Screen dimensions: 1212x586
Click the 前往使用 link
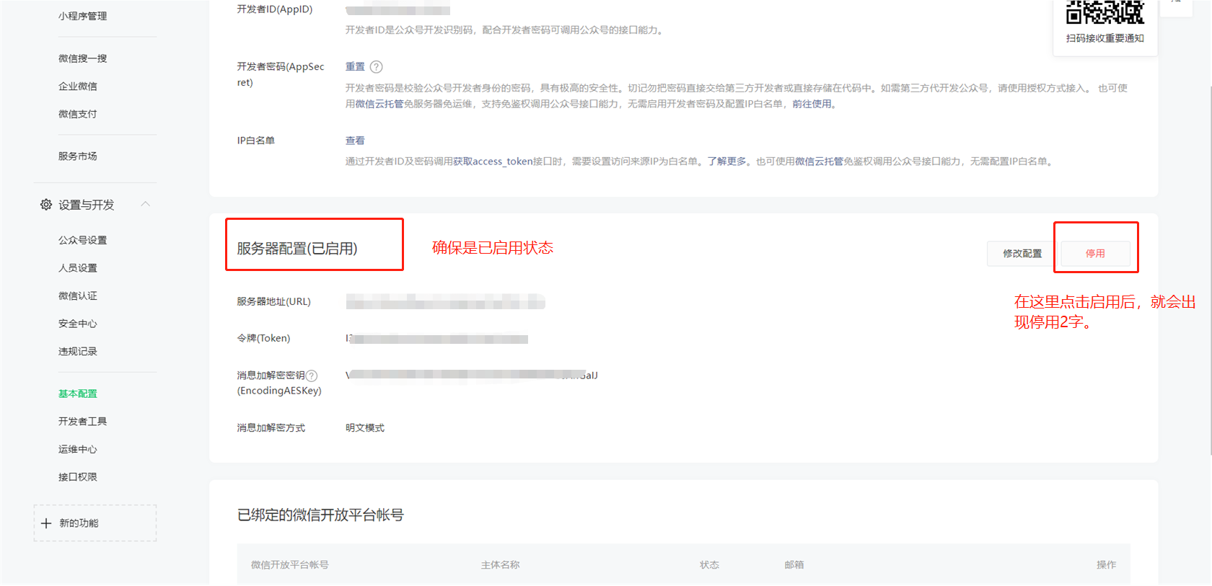pyautogui.click(x=812, y=104)
